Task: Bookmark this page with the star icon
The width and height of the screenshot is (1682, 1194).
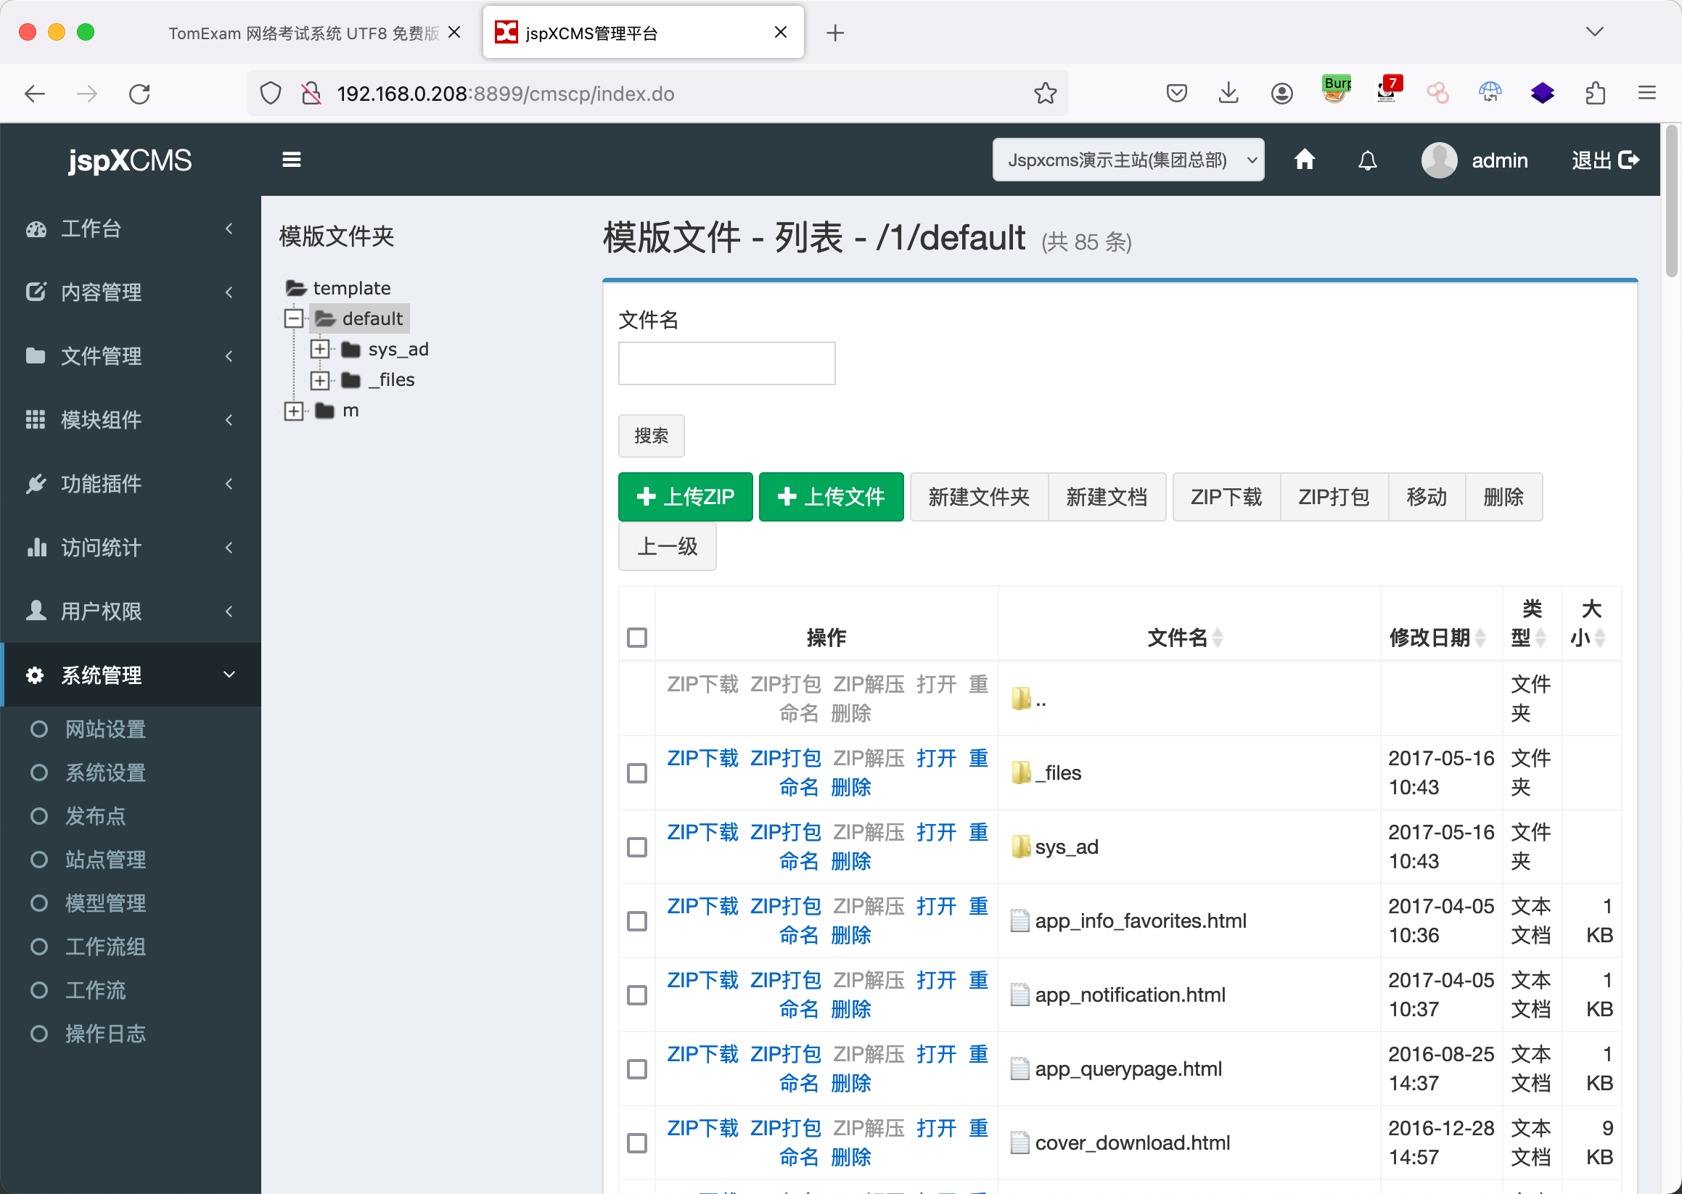Action: [1044, 94]
